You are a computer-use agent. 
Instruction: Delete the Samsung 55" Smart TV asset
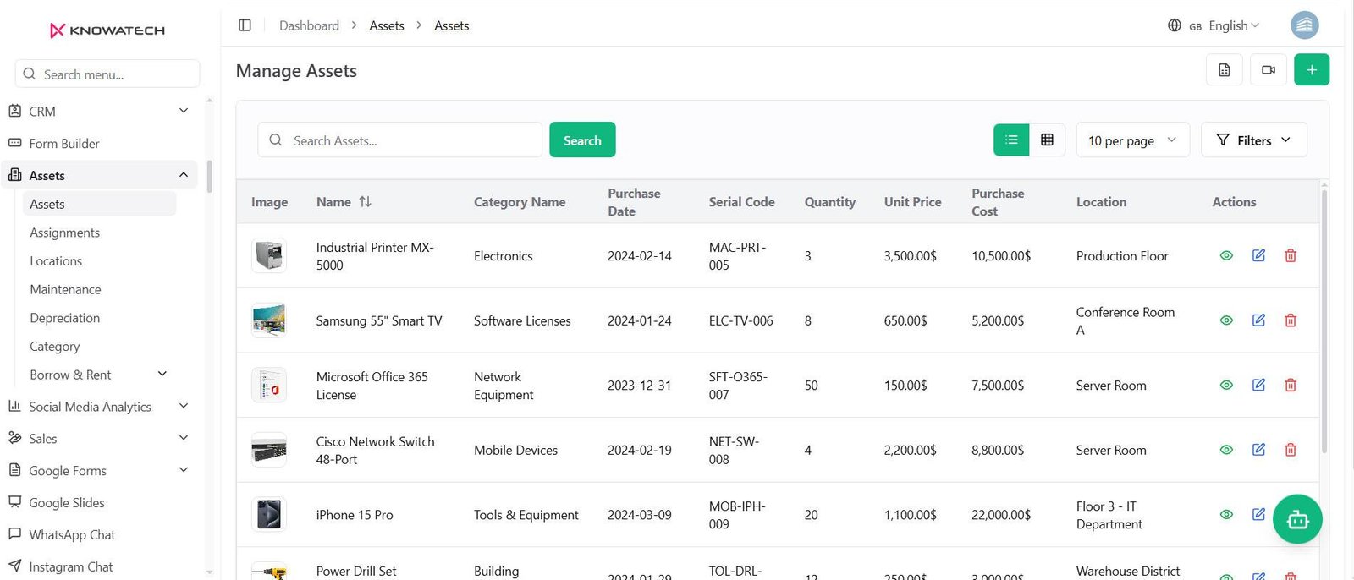point(1291,320)
